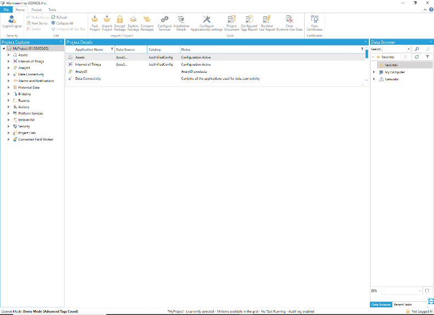The image size is (434, 315).
Task: Click Unpack Project icon
Action: coord(107,23)
